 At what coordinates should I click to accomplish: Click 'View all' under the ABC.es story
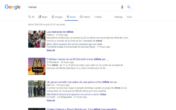[51, 100]
